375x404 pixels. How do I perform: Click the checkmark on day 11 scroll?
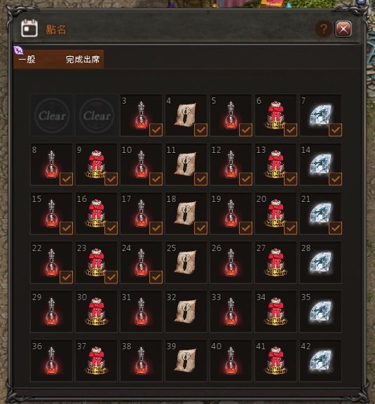point(200,179)
